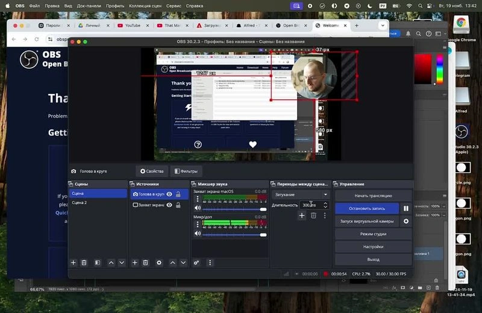Add a new scene transition
Image resolution: width=482 pixels, height=313 pixels.
(x=302, y=215)
